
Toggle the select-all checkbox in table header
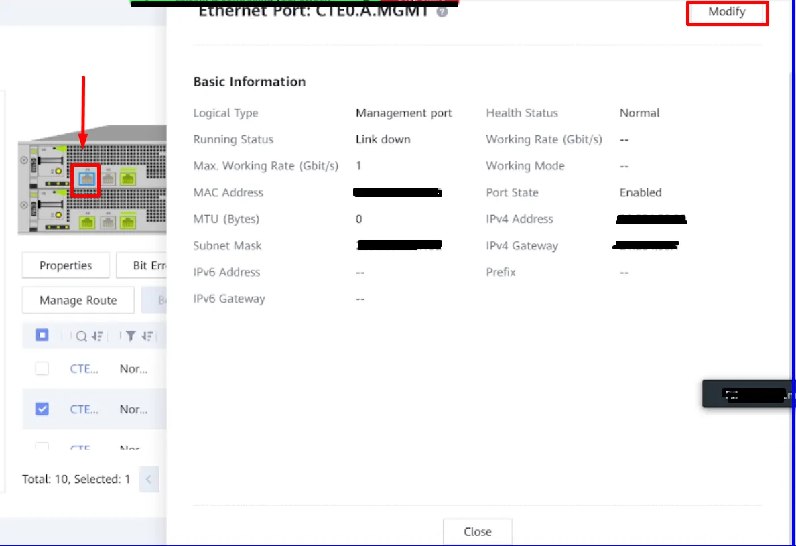point(42,335)
